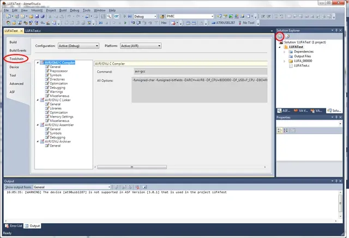
Task: Click the No Tool programmer button
Action: [246, 23]
